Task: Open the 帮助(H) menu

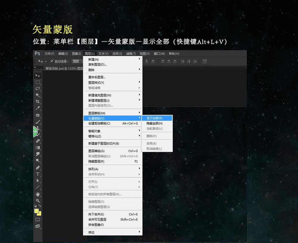Action: [x=174, y=54]
